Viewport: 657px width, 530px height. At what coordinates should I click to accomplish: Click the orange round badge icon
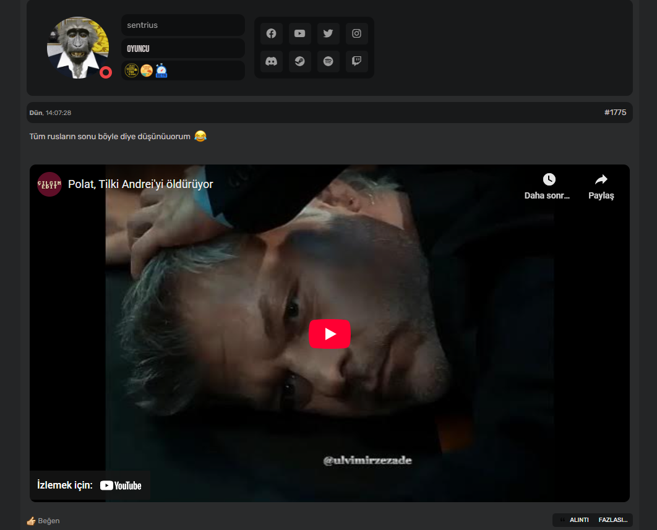[x=146, y=71]
